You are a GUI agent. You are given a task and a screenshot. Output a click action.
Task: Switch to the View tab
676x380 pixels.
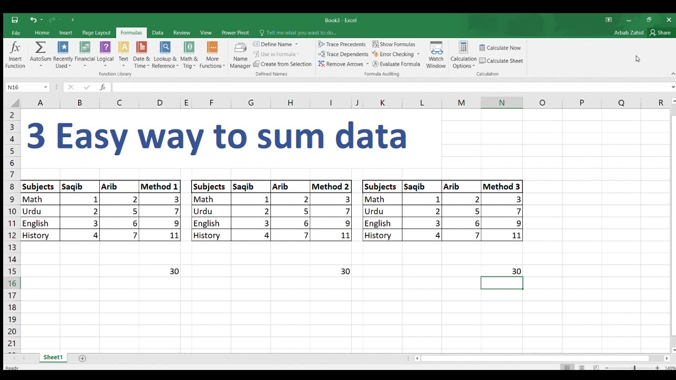click(x=206, y=33)
